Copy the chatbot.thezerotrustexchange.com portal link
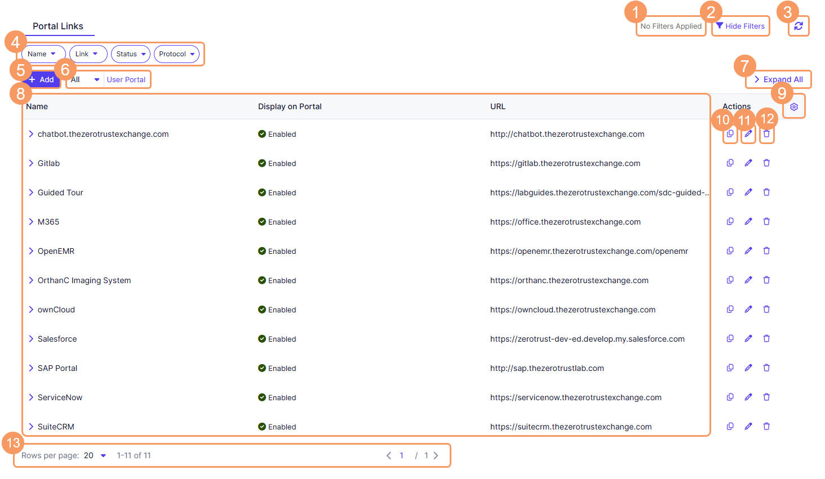825x479 pixels. point(730,134)
